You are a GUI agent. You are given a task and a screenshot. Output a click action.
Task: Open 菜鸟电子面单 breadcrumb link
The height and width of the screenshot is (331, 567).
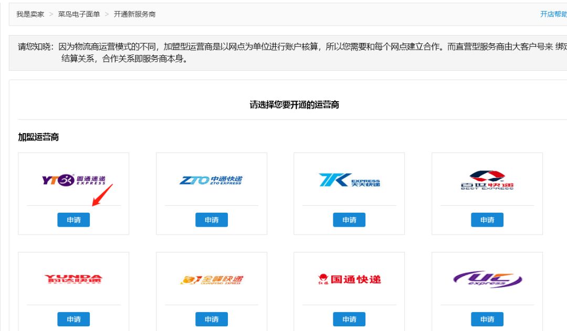click(x=79, y=14)
